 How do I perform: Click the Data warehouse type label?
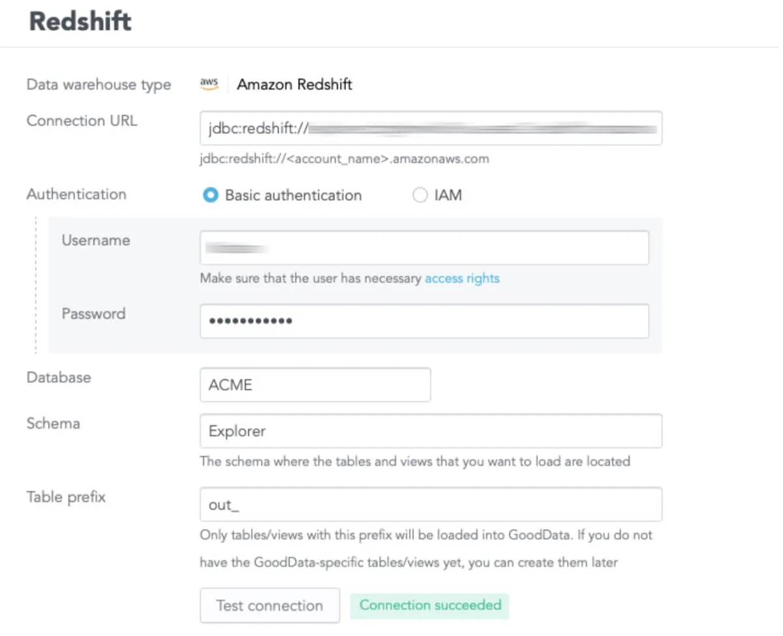coord(99,85)
